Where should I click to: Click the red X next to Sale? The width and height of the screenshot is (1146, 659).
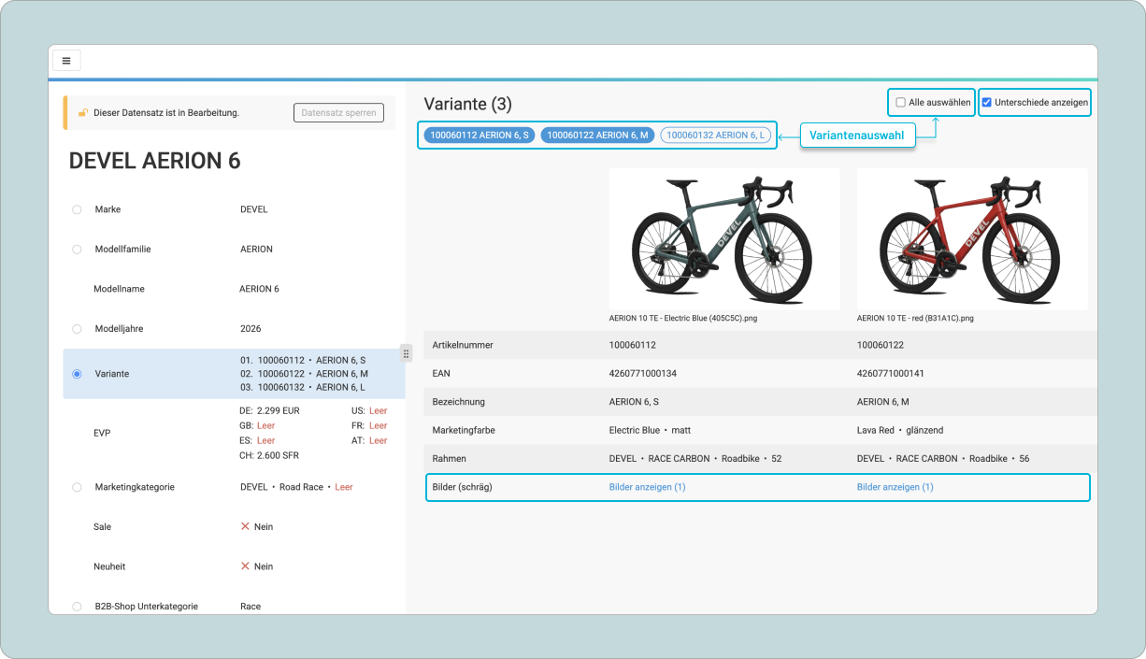[x=245, y=526]
